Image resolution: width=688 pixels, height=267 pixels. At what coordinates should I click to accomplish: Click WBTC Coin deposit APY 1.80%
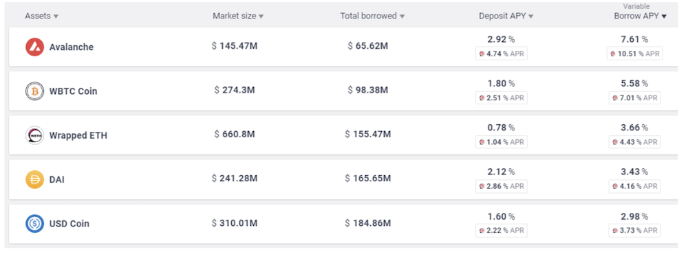[x=501, y=84]
